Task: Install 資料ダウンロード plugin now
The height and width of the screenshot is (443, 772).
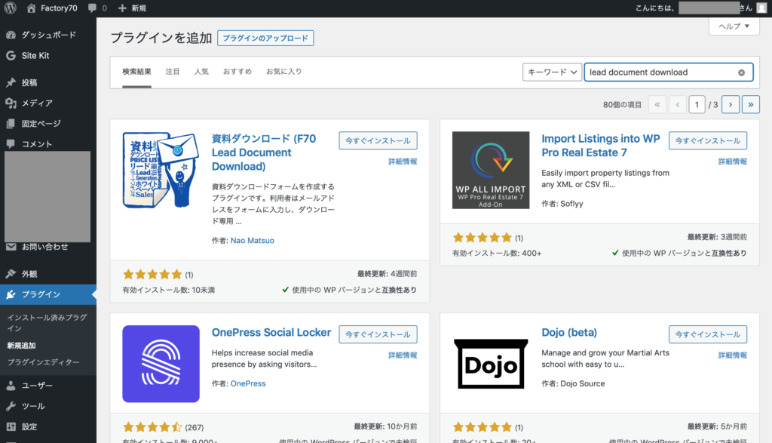Action: (x=378, y=140)
